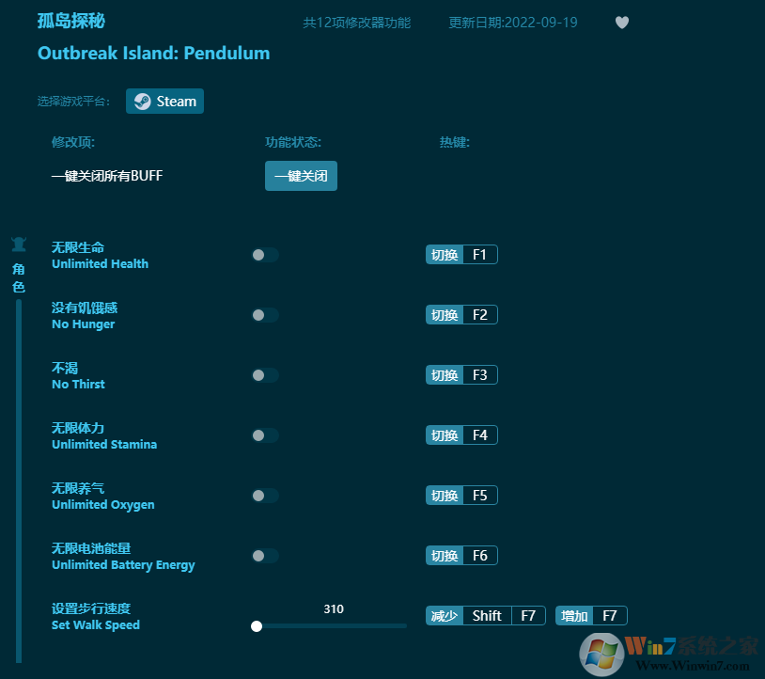Click the heart favorite icon at top right
Viewport: 765px width, 679px height.
pyautogui.click(x=621, y=23)
